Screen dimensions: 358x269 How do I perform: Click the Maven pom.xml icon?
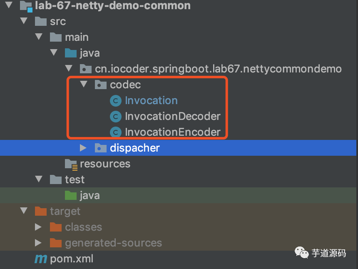click(x=41, y=259)
